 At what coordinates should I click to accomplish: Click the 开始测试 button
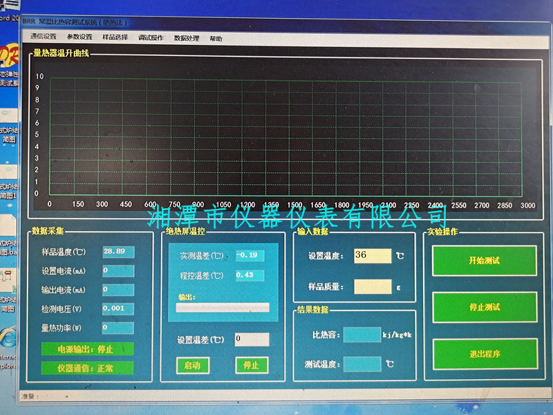pos(484,261)
